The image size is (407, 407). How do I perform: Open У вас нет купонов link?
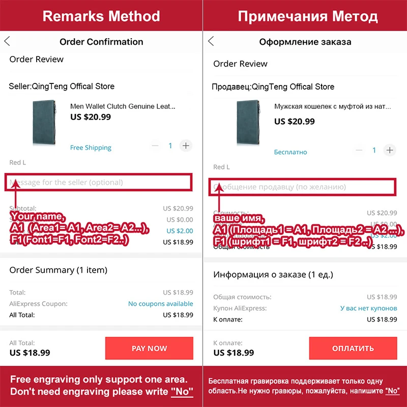click(368, 308)
